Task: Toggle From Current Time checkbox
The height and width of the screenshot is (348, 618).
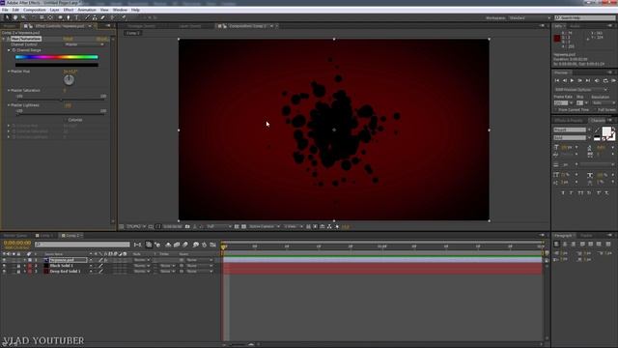Action: click(x=556, y=109)
